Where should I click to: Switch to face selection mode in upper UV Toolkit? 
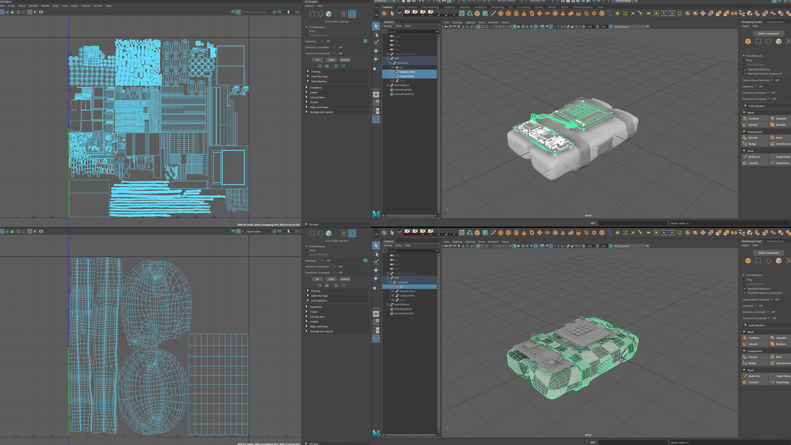[329, 14]
